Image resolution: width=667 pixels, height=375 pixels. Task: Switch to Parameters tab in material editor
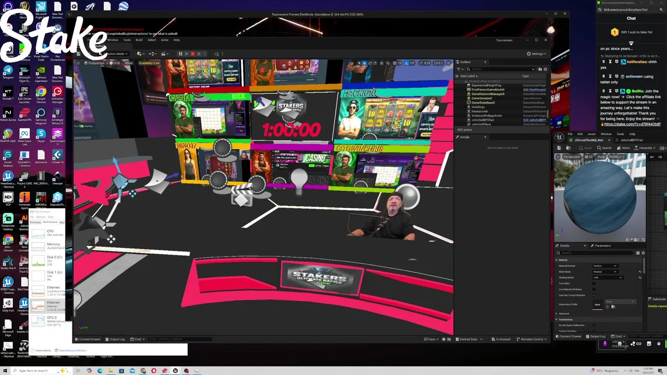click(601, 246)
